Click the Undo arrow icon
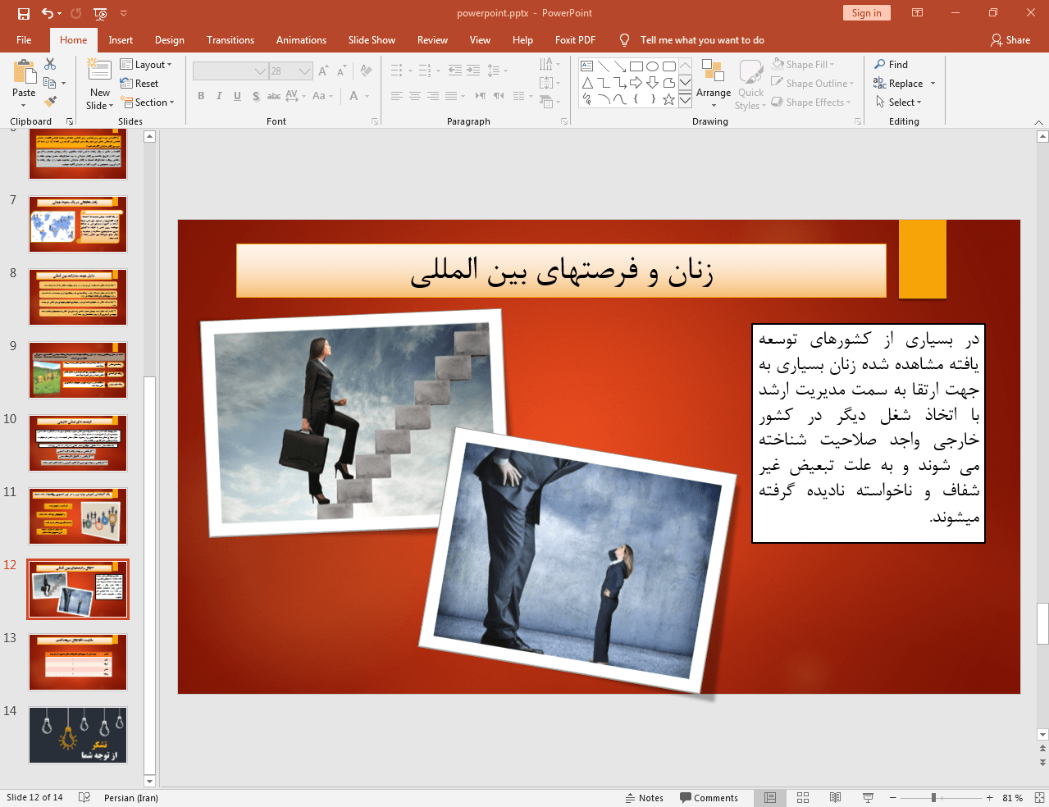This screenshot has width=1049, height=807. 48,13
